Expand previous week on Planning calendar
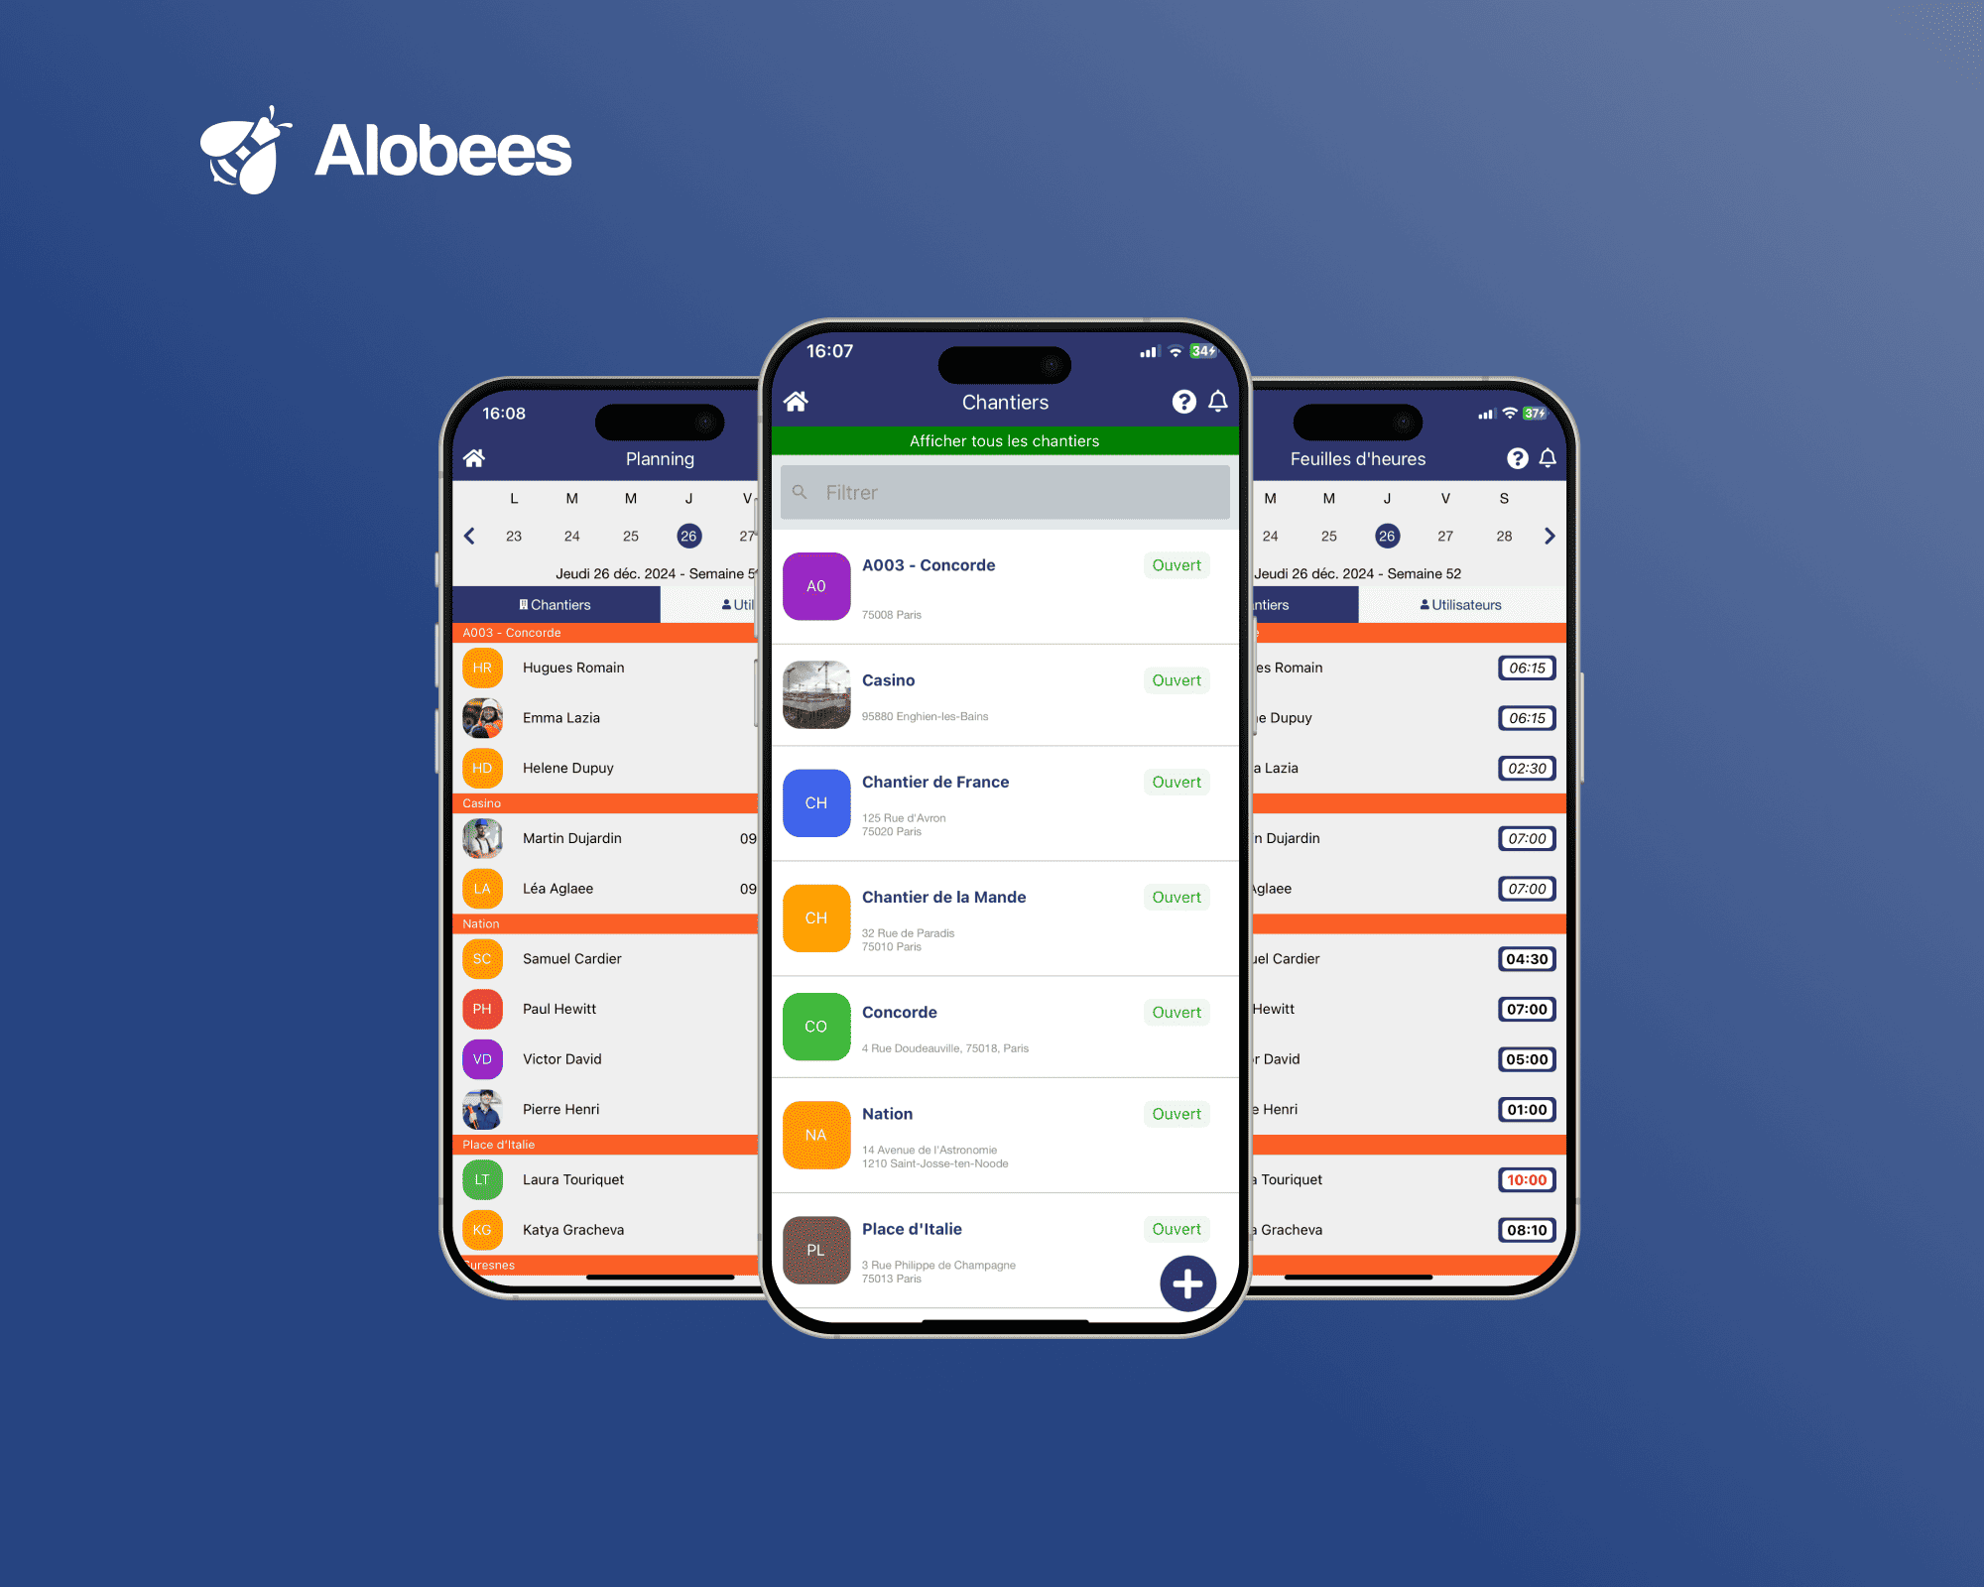 468,535
